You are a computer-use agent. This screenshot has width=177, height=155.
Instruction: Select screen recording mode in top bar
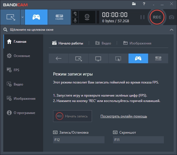(x=10, y=17)
